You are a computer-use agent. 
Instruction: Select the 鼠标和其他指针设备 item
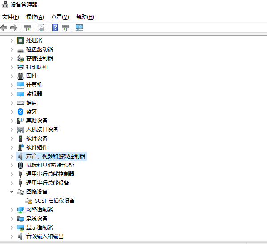click(50, 165)
